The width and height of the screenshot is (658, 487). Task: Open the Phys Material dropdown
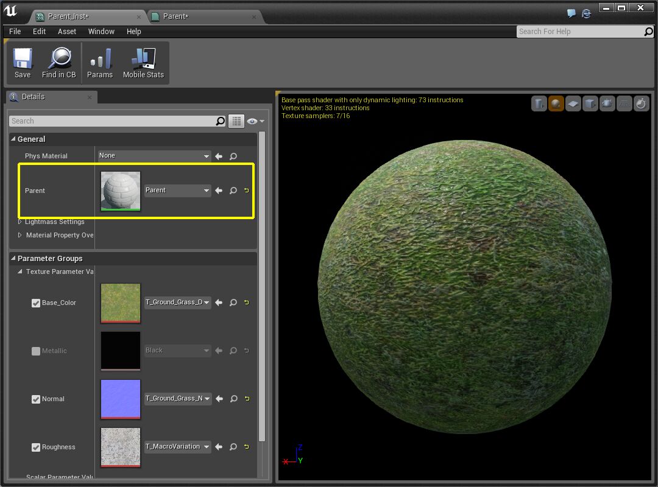(153, 155)
